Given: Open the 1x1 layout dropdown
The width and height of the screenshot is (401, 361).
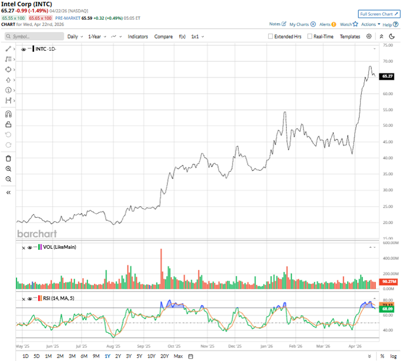Looking at the screenshot, I should (x=197, y=37).
